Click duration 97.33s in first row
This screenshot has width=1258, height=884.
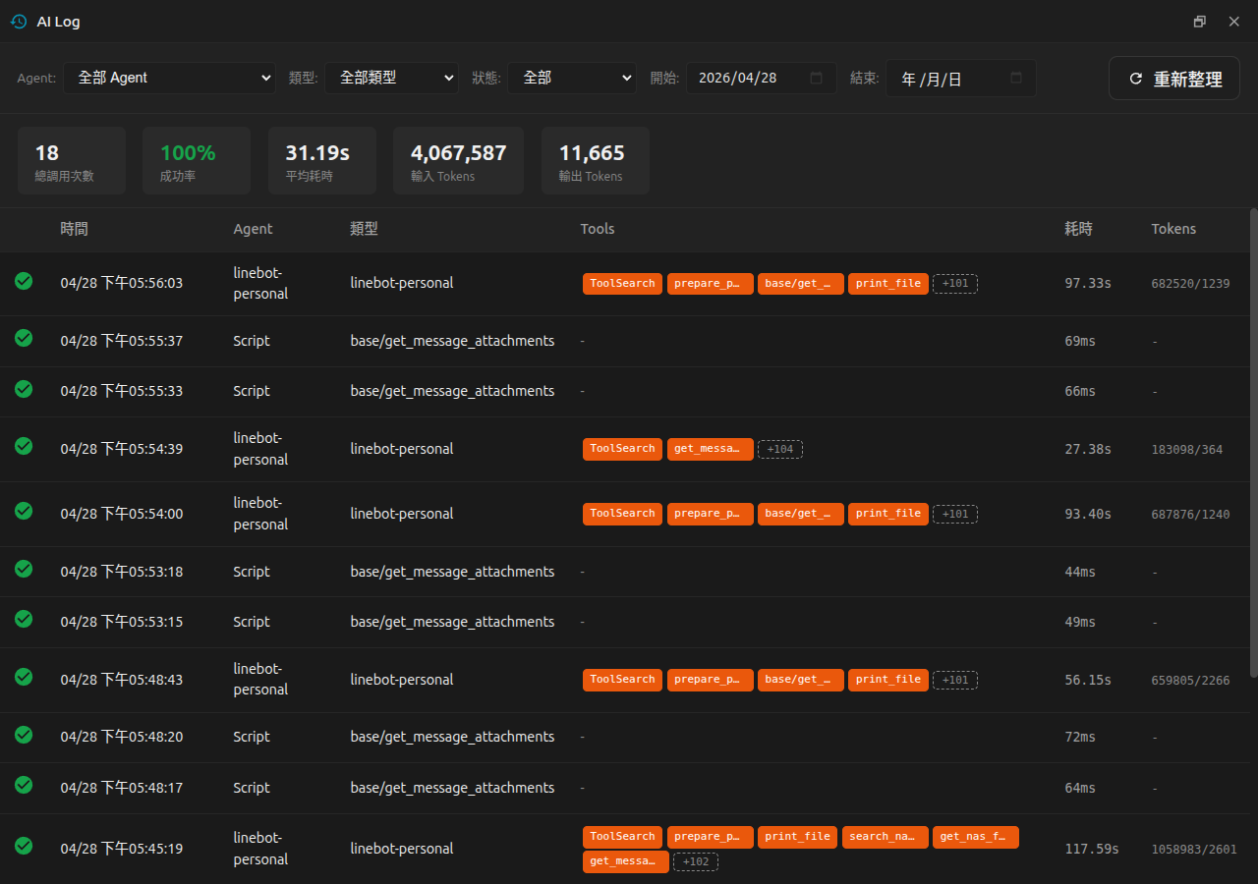click(1088, 283)
